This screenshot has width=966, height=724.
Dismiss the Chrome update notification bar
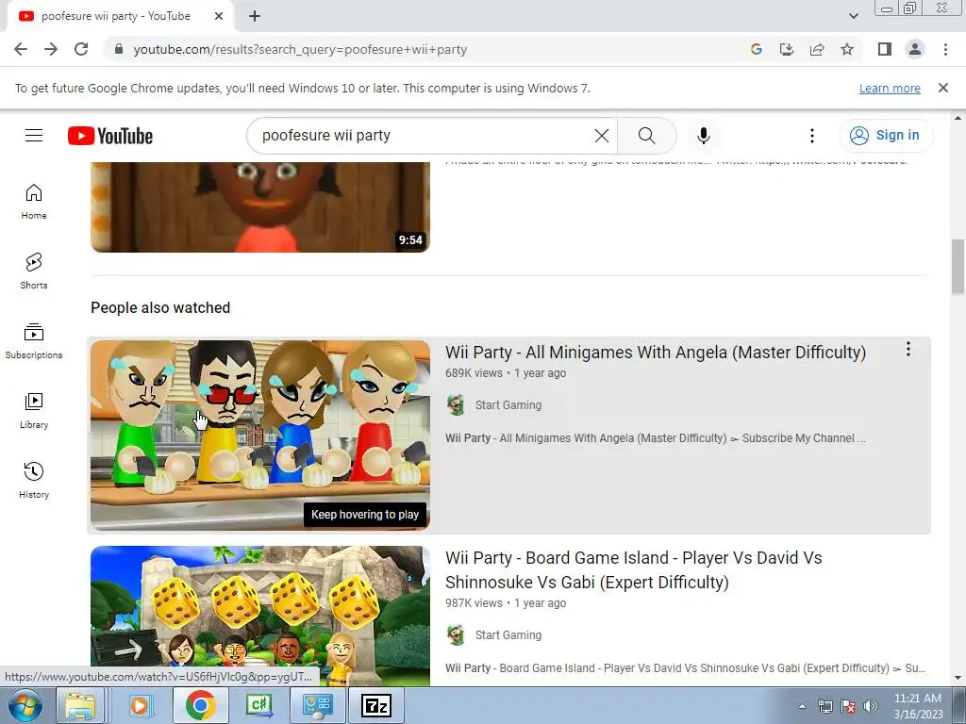coord(943,88)
